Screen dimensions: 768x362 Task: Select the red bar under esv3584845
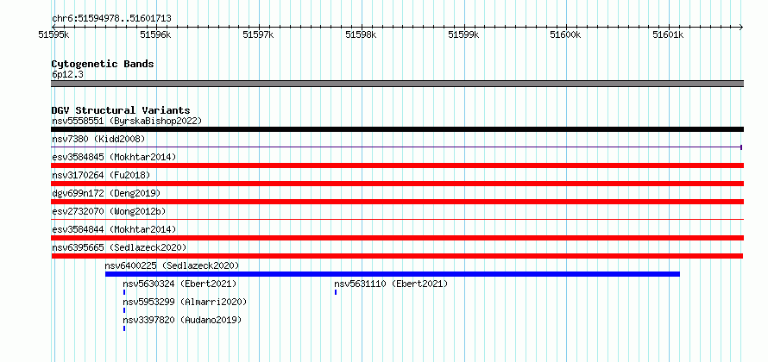397,165
